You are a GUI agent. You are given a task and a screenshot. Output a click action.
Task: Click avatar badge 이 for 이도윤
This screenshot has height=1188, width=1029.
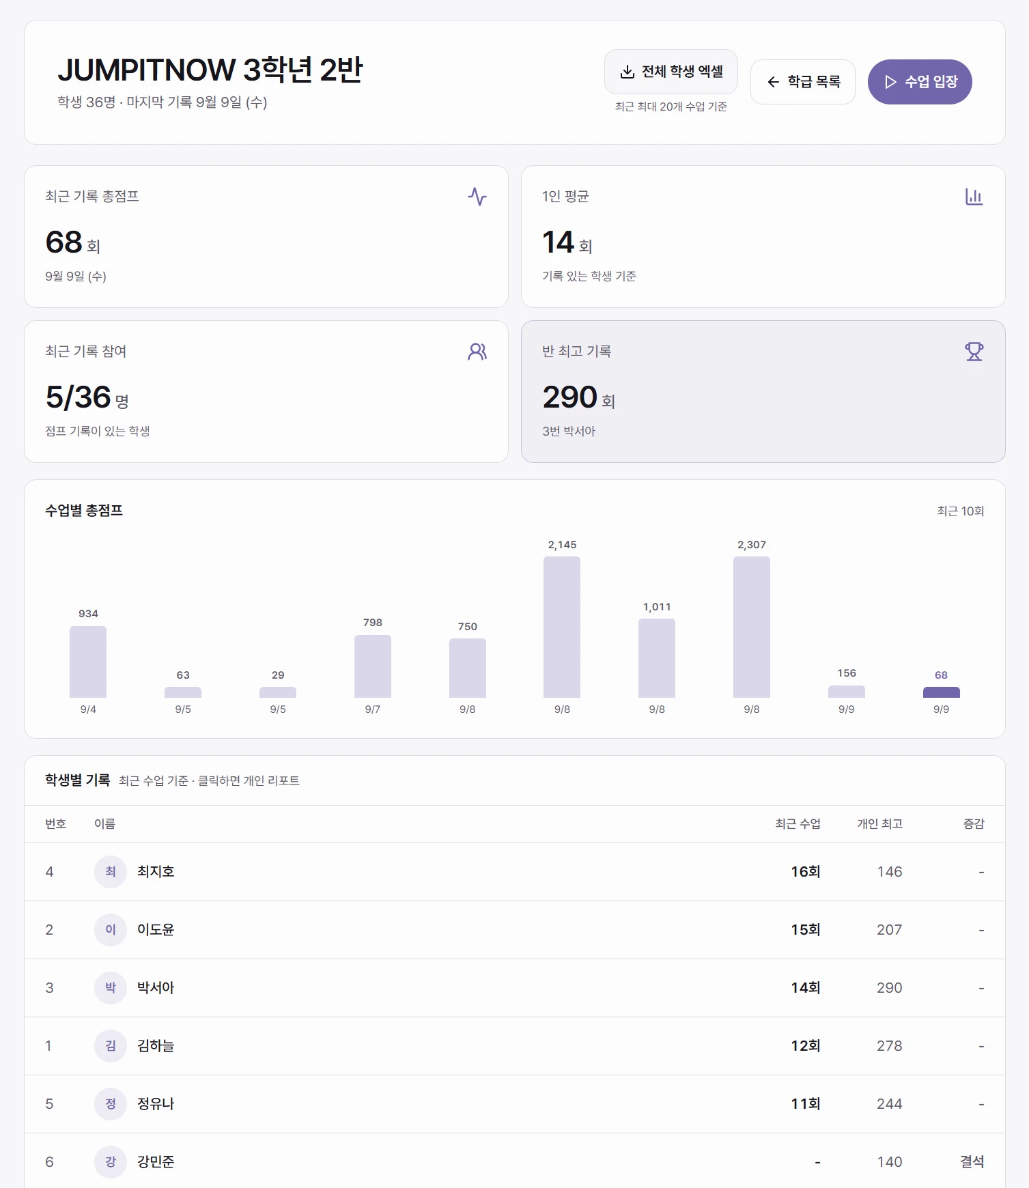coord(111,930)
